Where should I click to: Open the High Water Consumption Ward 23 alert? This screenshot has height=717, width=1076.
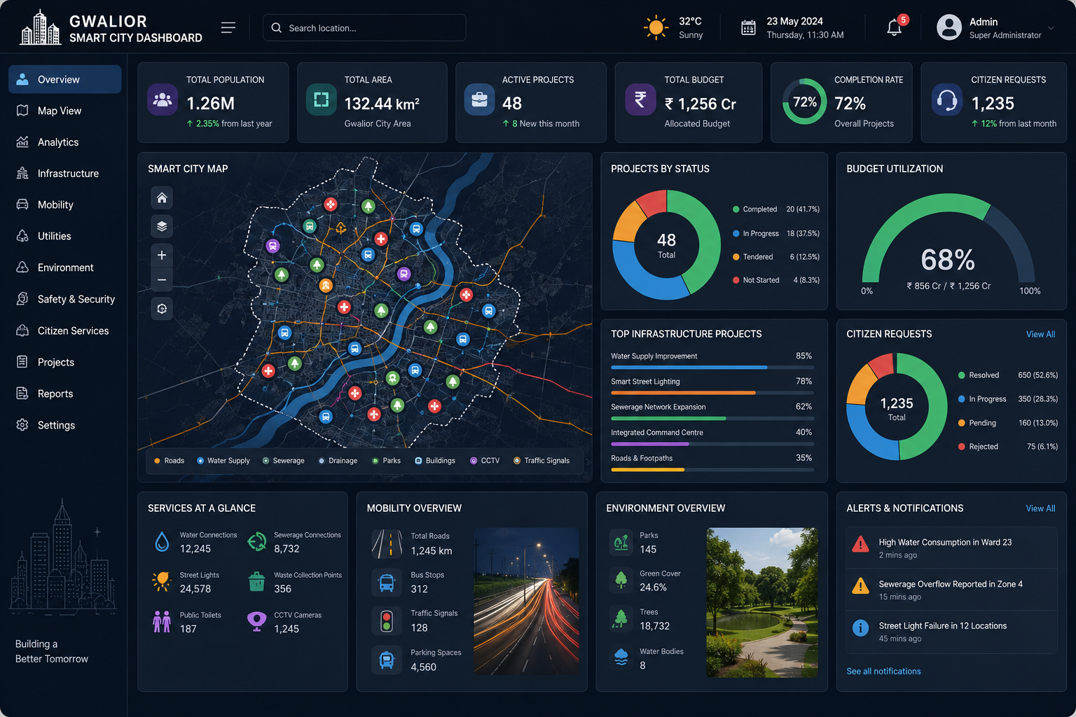951,548
